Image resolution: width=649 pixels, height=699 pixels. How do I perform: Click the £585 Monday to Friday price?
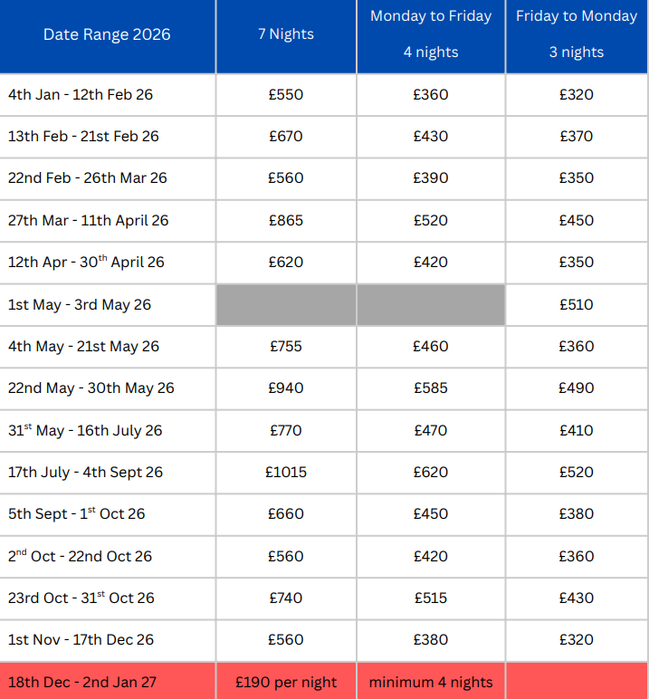tap(431, 388)
